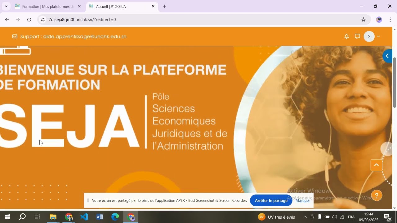The image size is (397, 223).
Task: Click the support envelope icon
Action: point(15,37)
